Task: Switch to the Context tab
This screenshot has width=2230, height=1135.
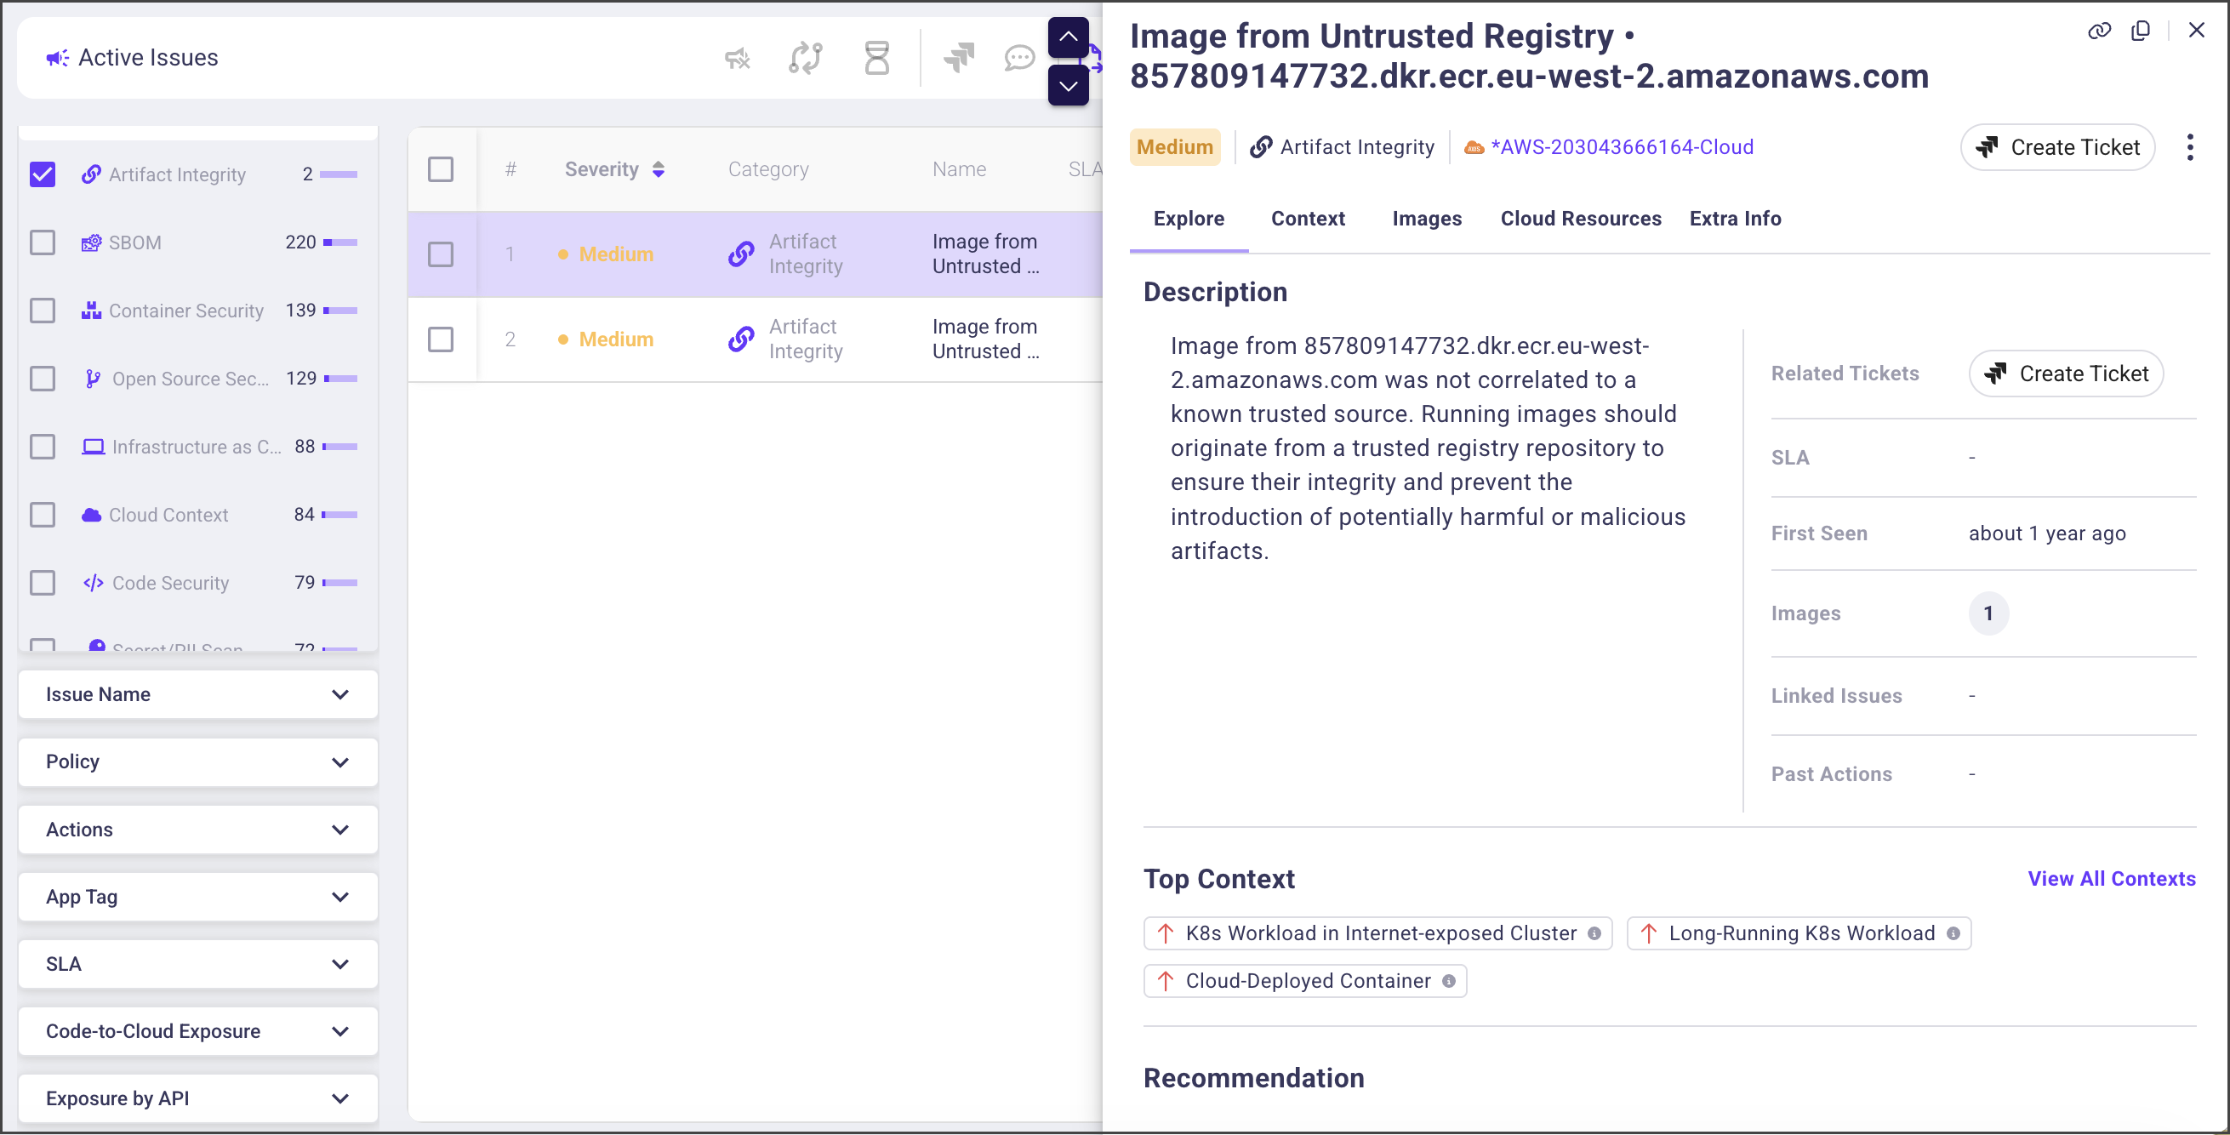Action: pos(1307,218)
